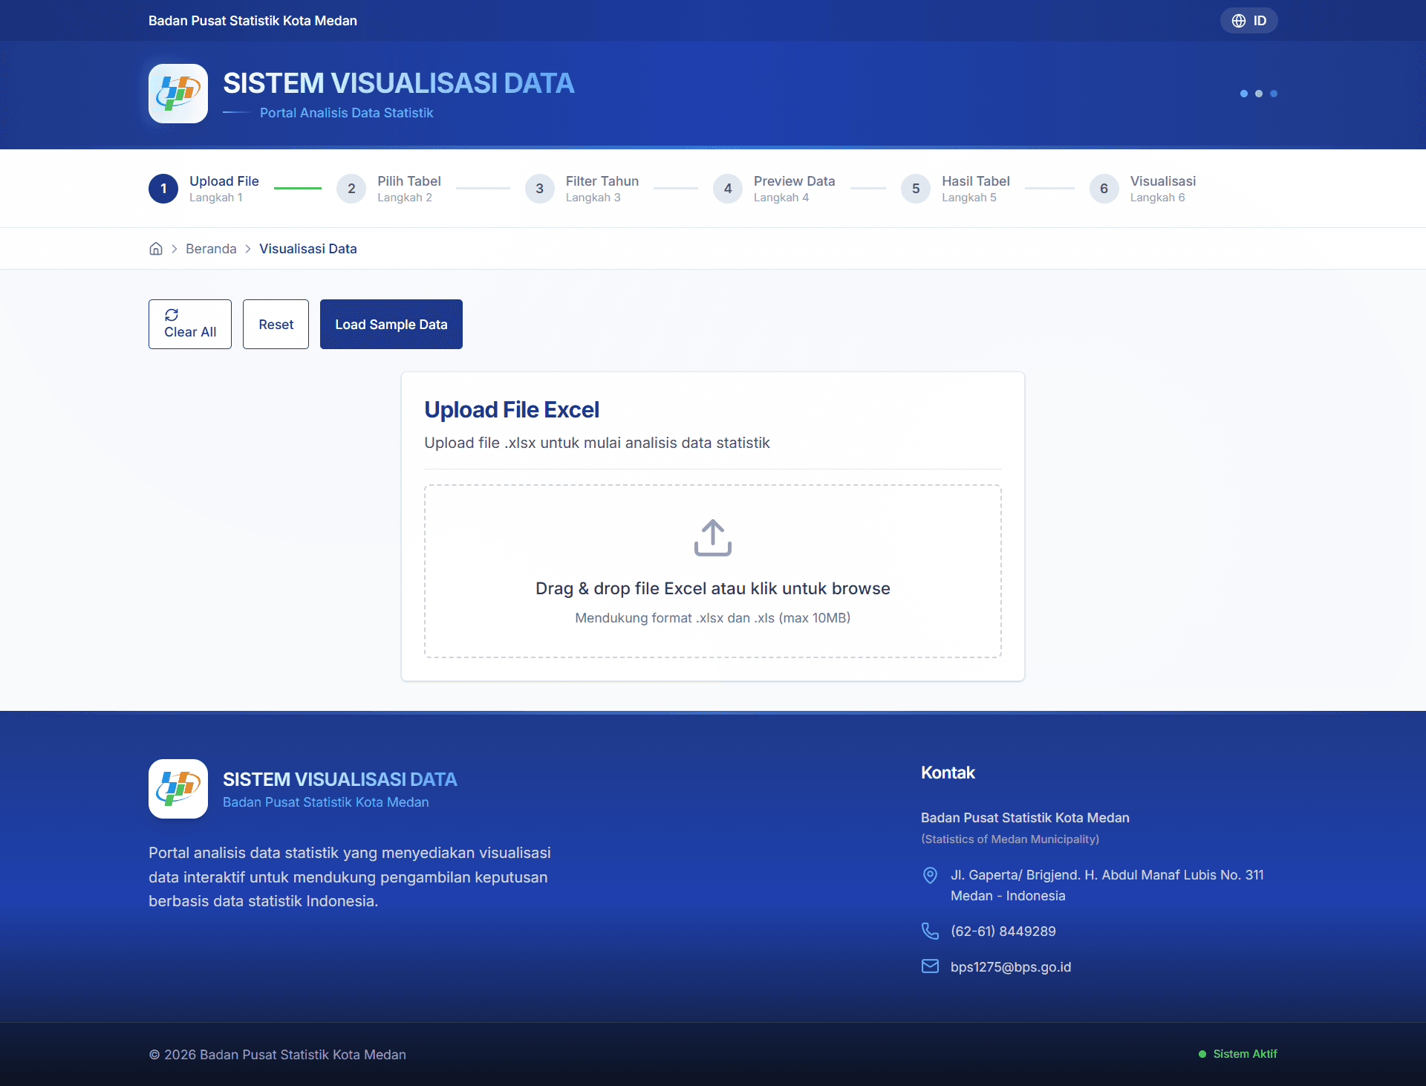
Task: Click the home breadcrumb icon
Action: (156, 249)
